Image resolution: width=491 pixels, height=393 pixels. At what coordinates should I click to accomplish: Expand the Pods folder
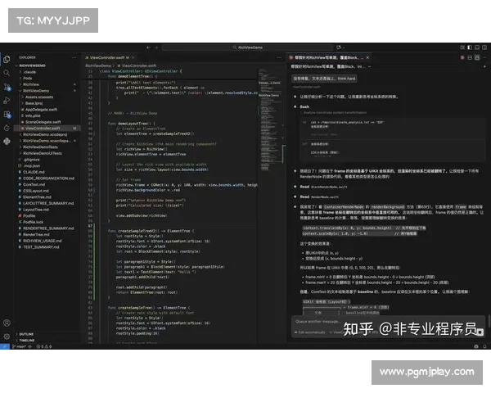[x=29, y=78]
